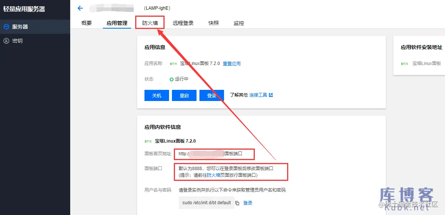445x215 pixels.
Task: Click the 用户名与密码 label
Action: (x=158, y=190)
